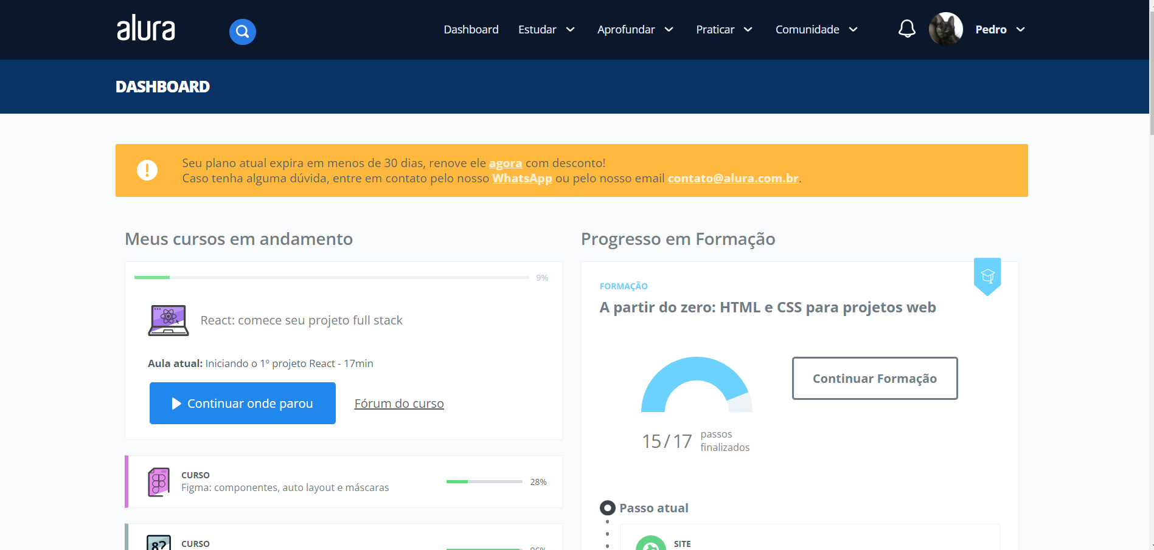Click the 'DASHBOARD' page title

tap(162, 86)
